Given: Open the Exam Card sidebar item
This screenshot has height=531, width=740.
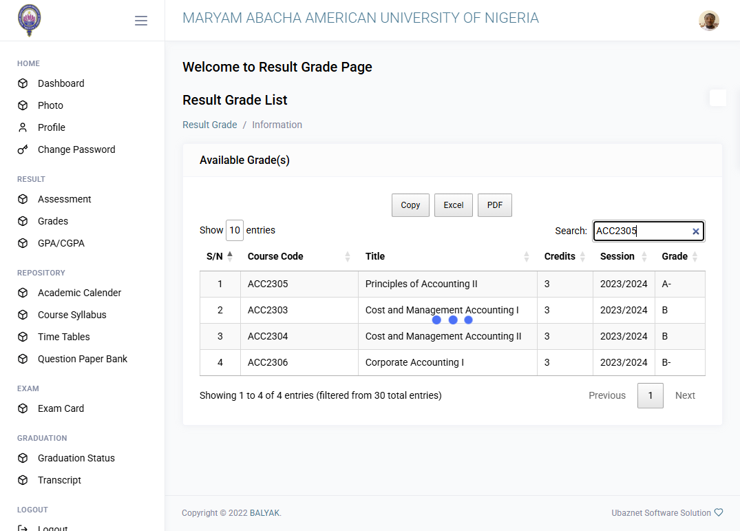Looking at the screenshot, I should pos(61,408).
